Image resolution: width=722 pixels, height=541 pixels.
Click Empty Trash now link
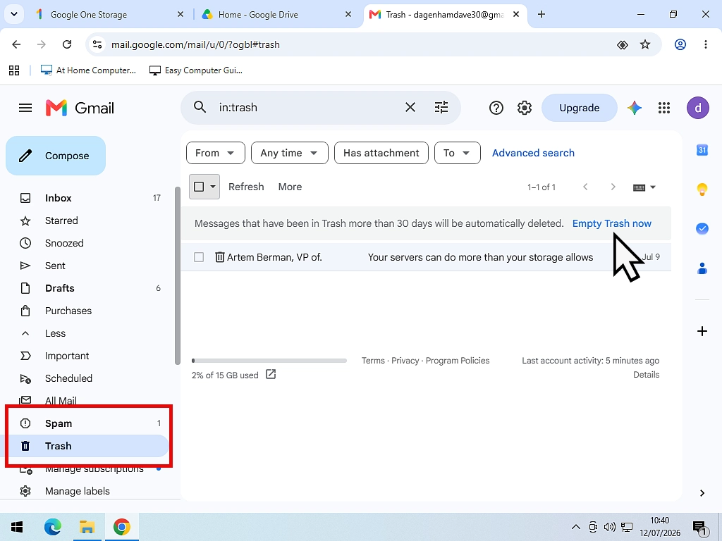pyautogui.click(x=611, y=223)
